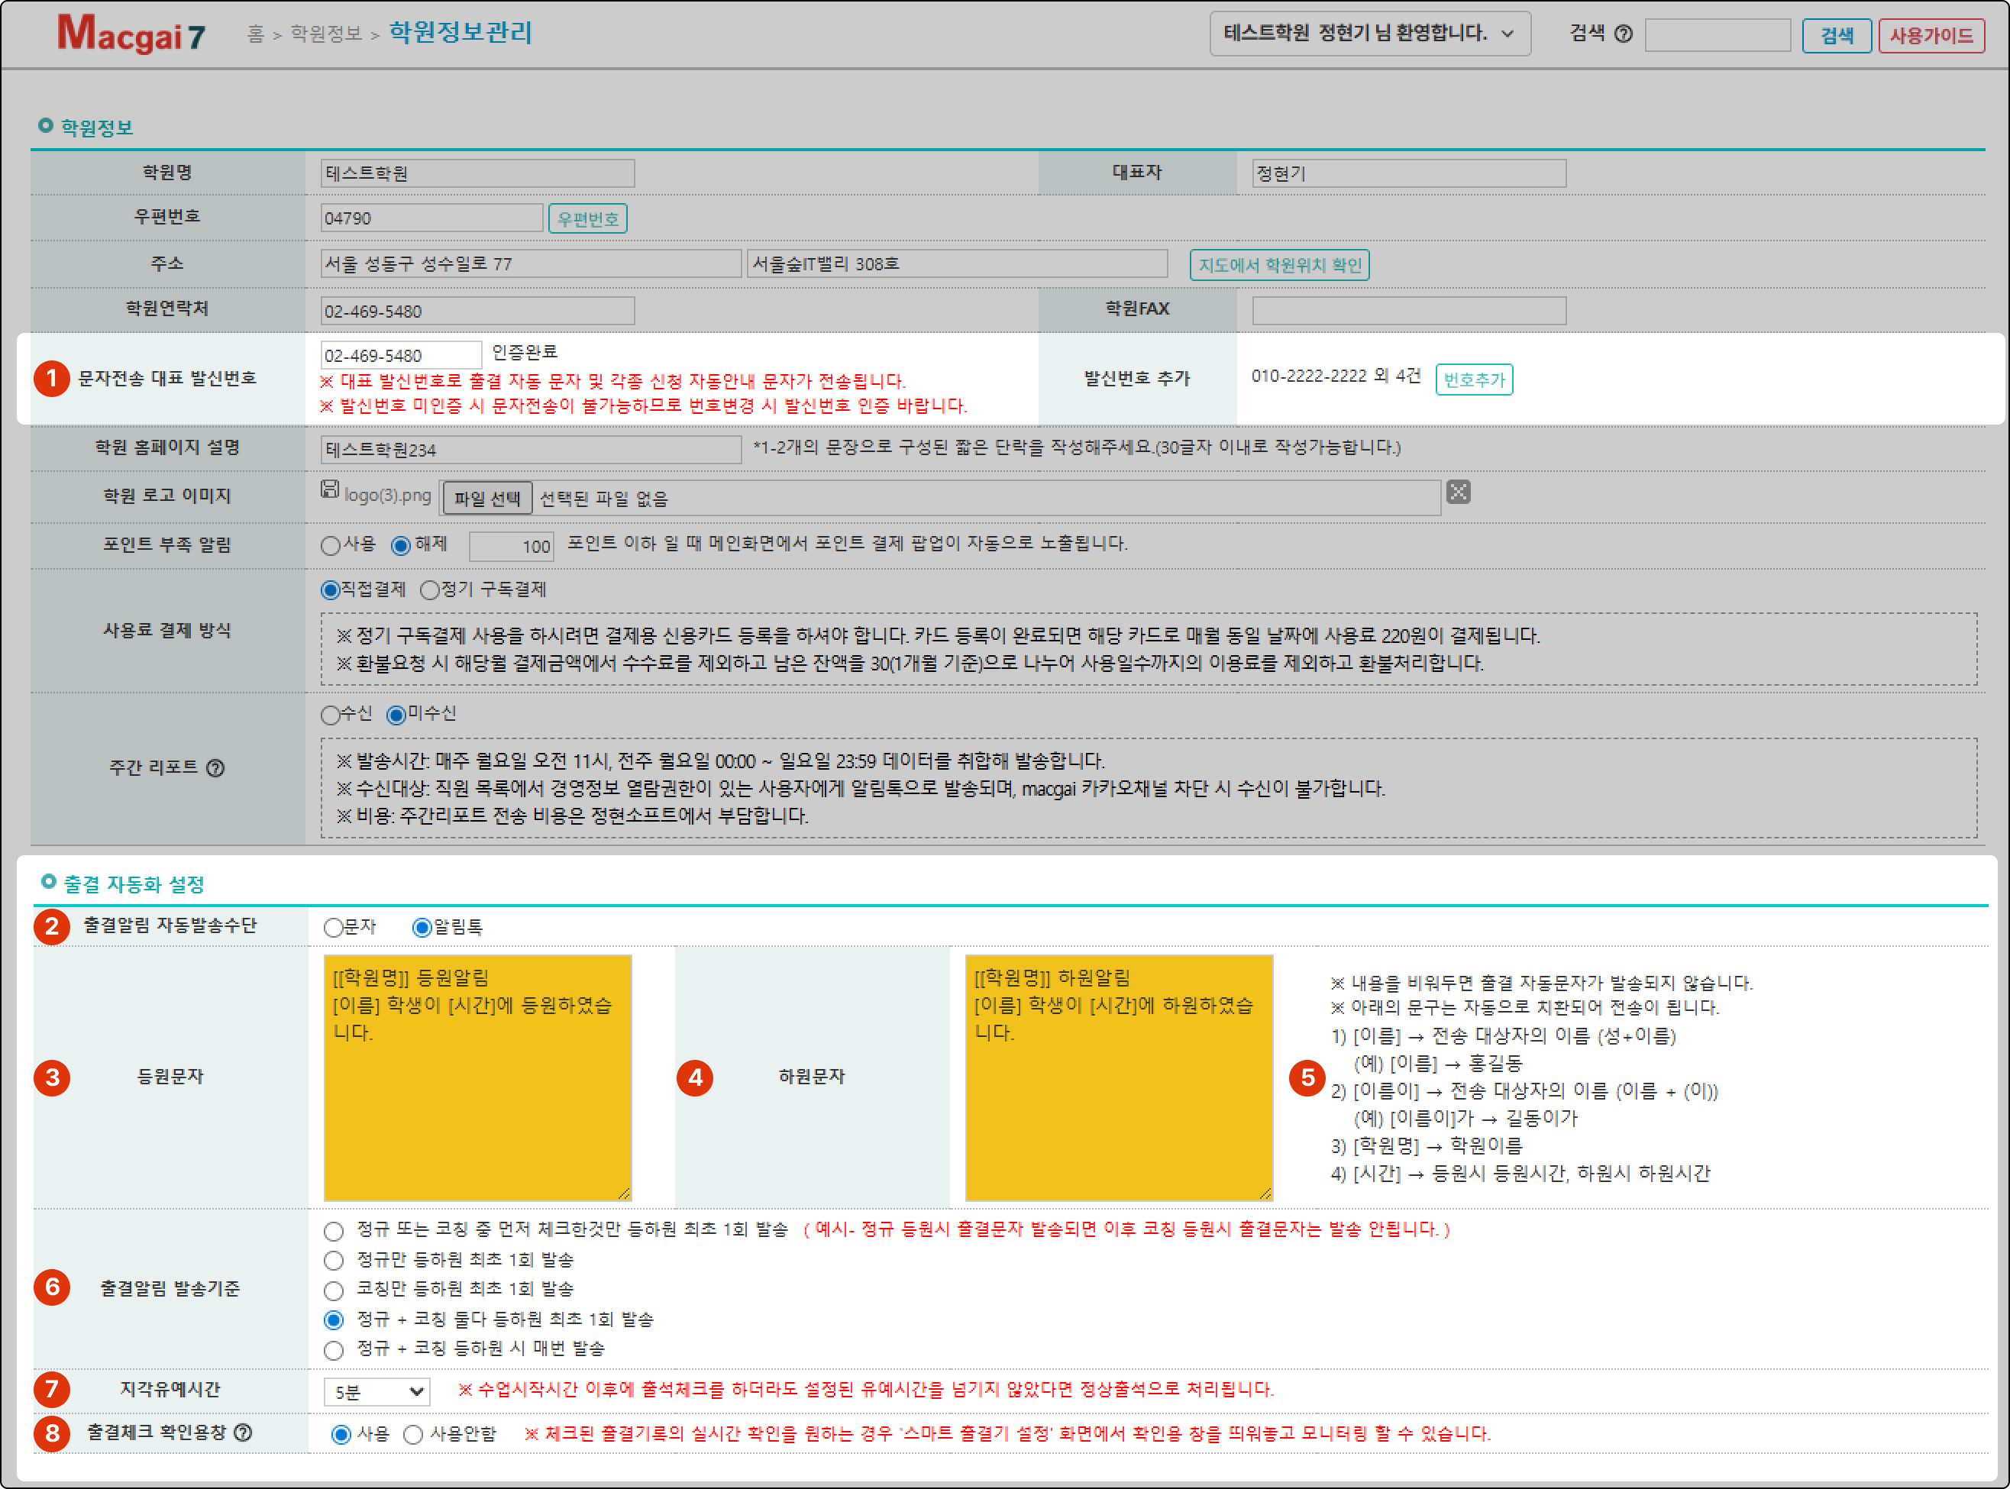
Task: Click the help icon next to 주간 리포트
Action: tap(215, 768)
